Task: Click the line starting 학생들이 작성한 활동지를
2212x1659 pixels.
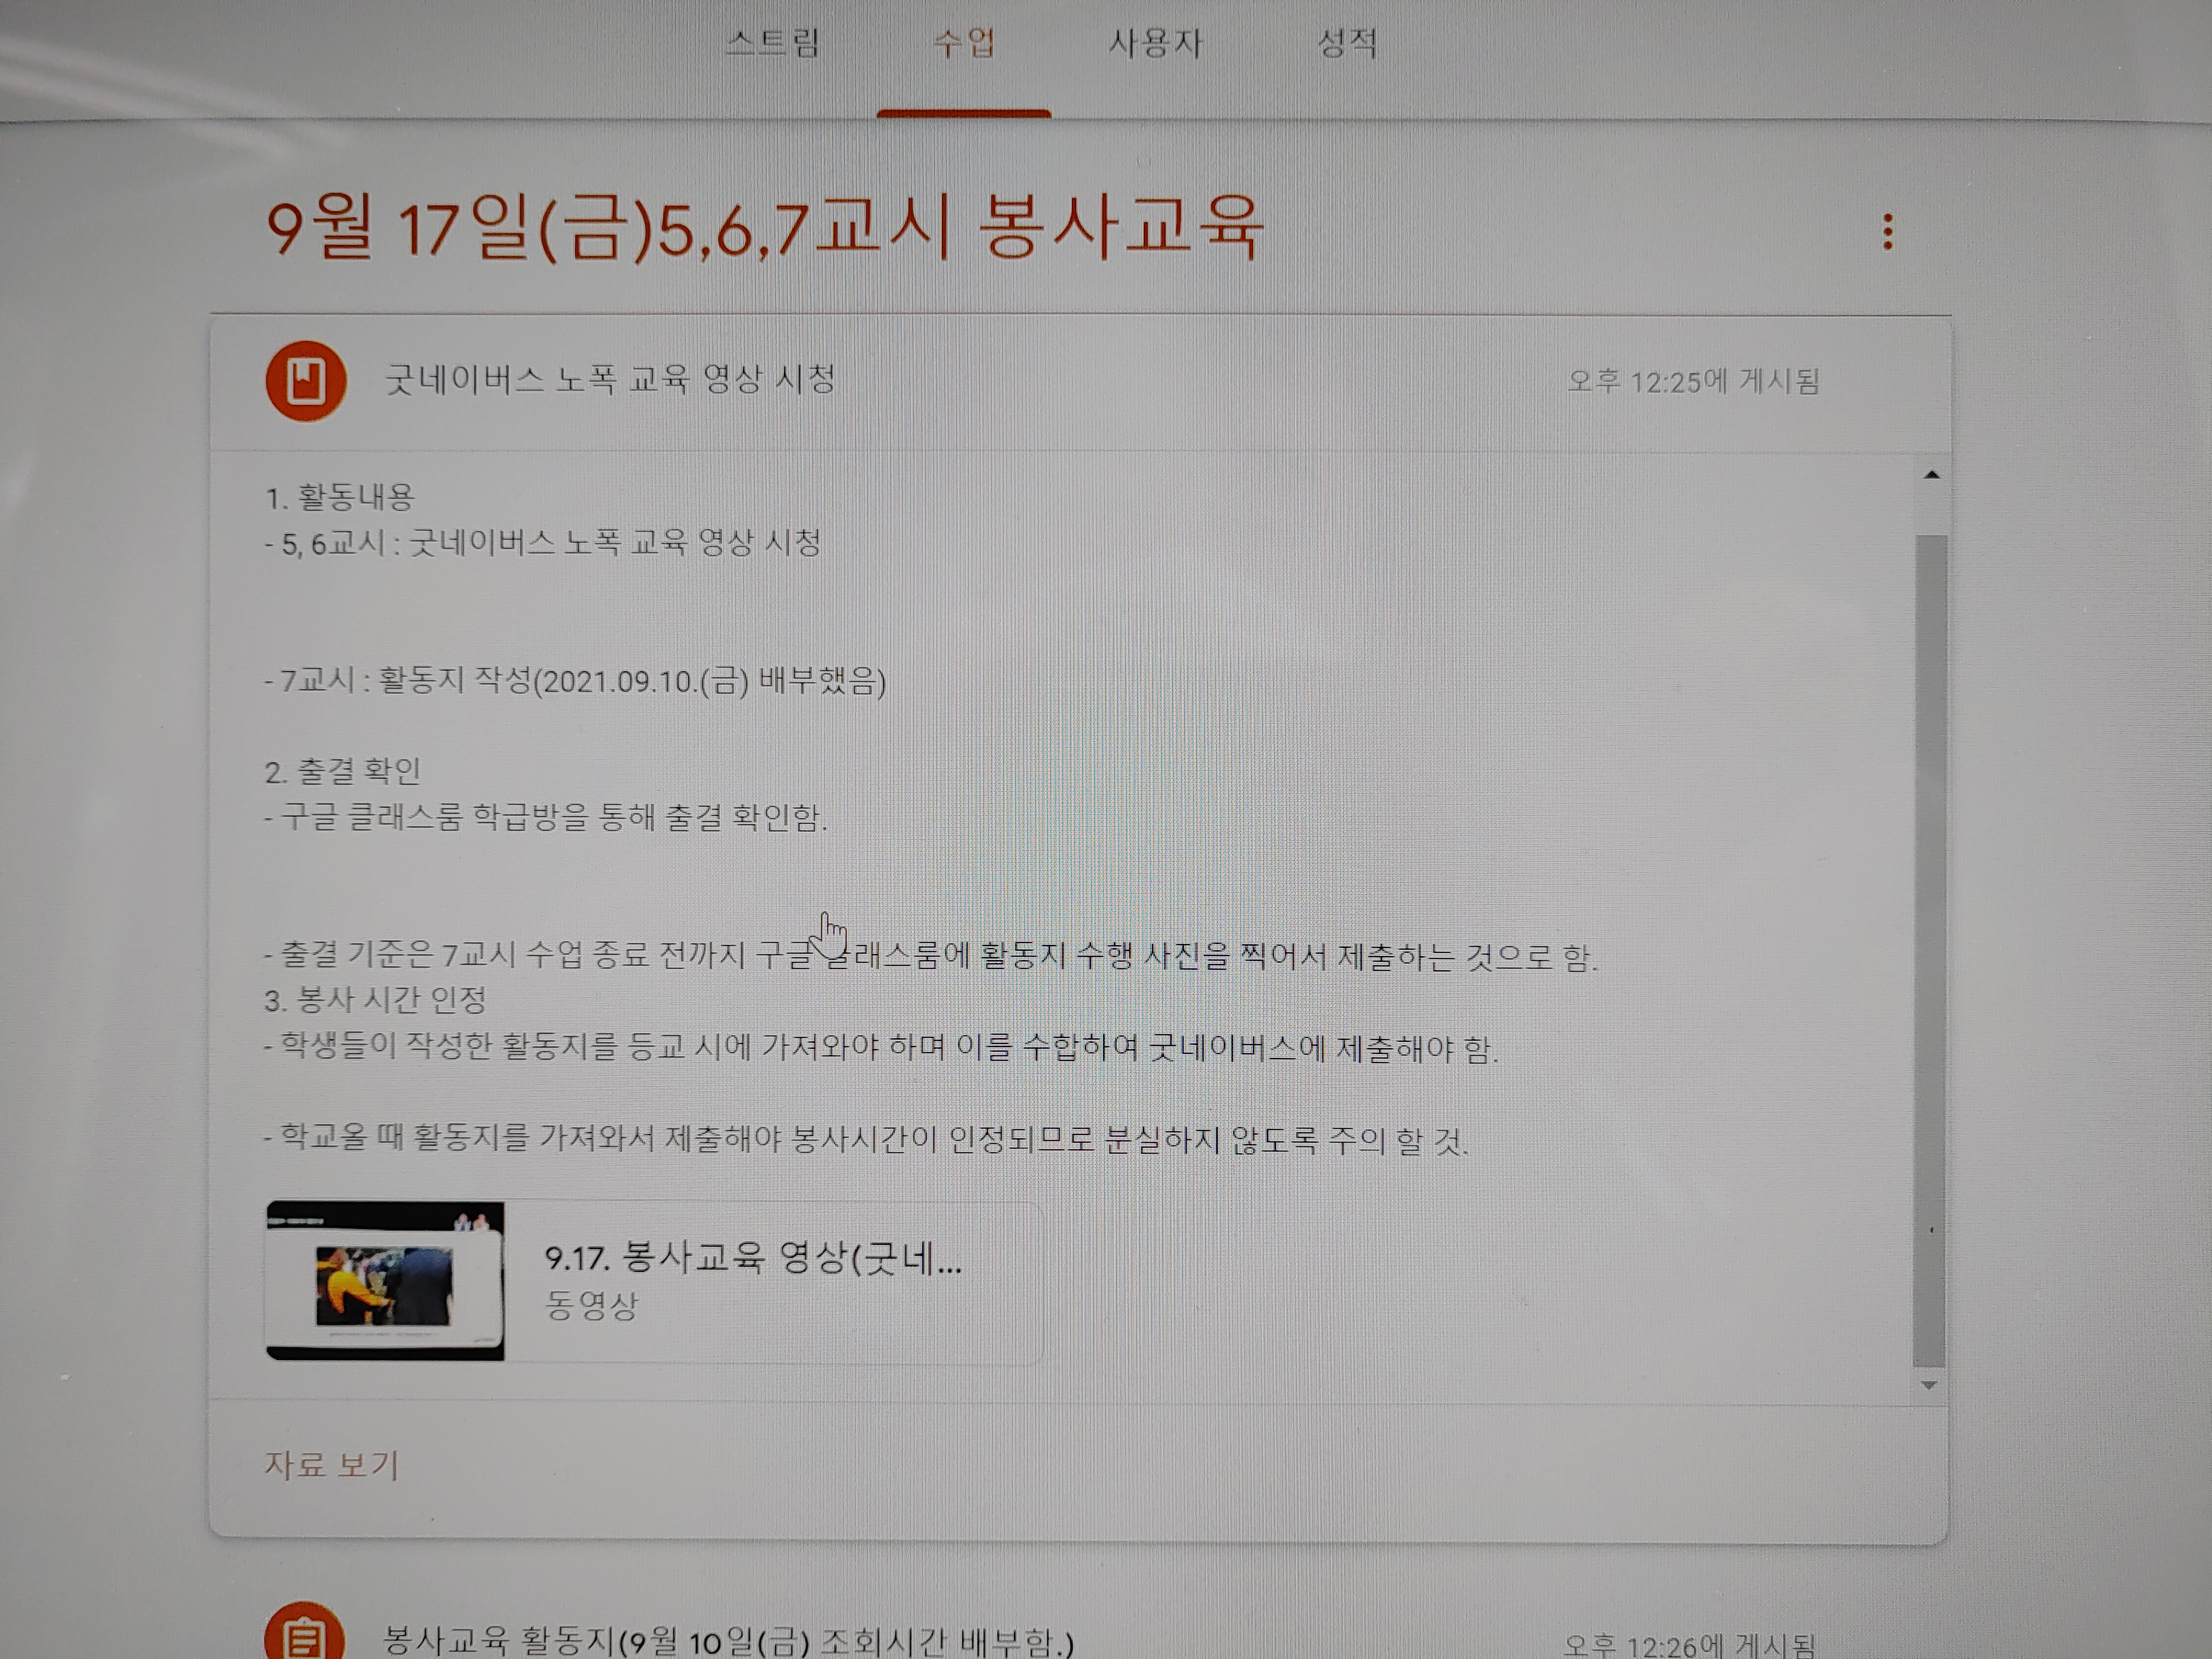Action: tap(881, 1047)
